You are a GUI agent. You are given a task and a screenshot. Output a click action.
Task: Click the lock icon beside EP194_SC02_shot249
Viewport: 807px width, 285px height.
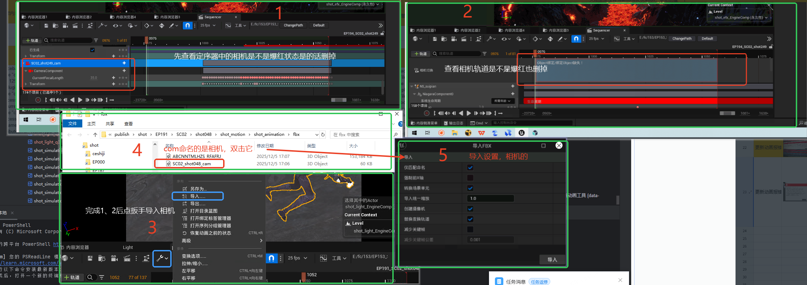click(382, 33)
